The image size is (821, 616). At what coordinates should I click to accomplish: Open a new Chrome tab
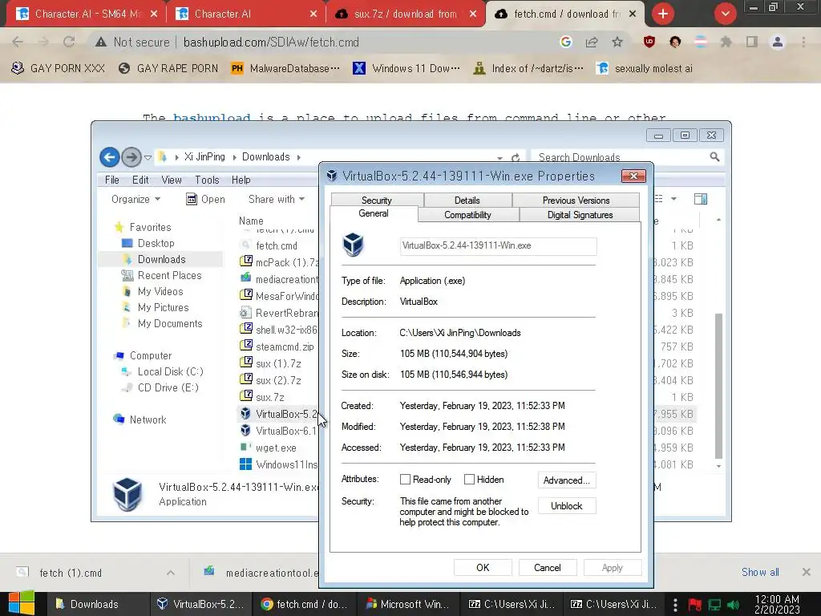point(663,14)
